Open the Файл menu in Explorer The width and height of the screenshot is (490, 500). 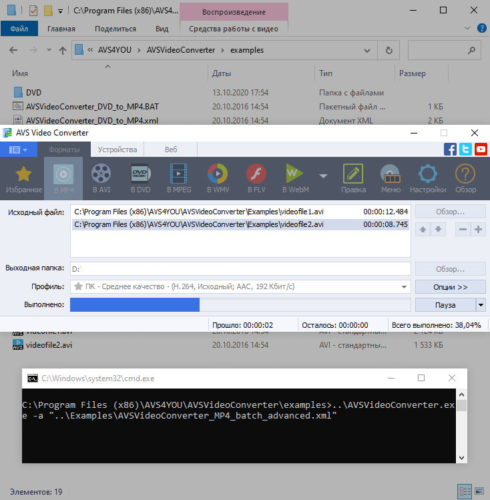(19, 29)
